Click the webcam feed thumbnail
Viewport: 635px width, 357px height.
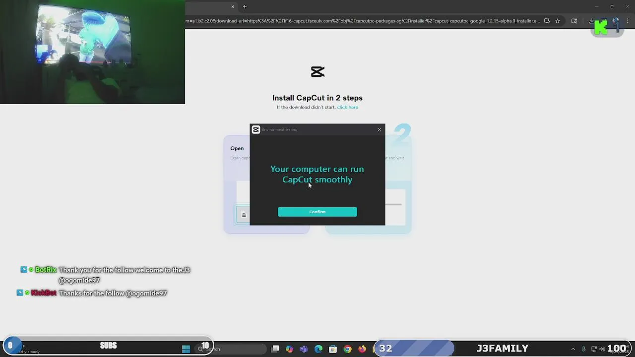pos(92,52)
